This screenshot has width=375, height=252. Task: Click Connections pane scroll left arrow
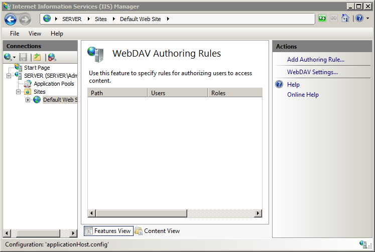[7, 233]
